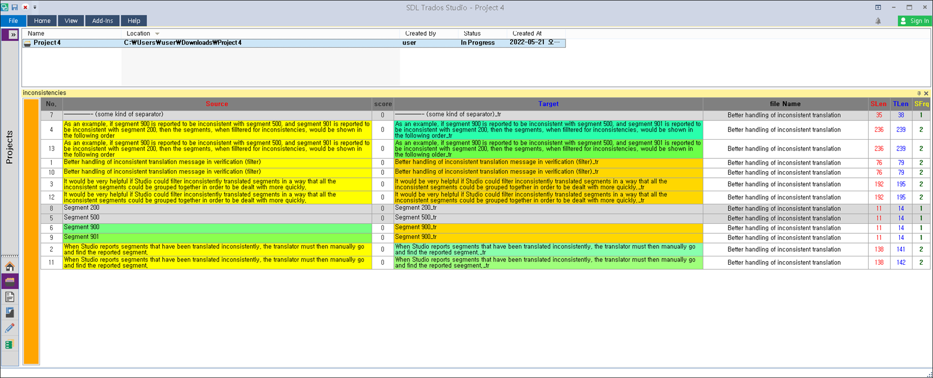Select row 7 source '(some kind of separator)'
This screenshot has width=933, height=378.
coord(217,115)
